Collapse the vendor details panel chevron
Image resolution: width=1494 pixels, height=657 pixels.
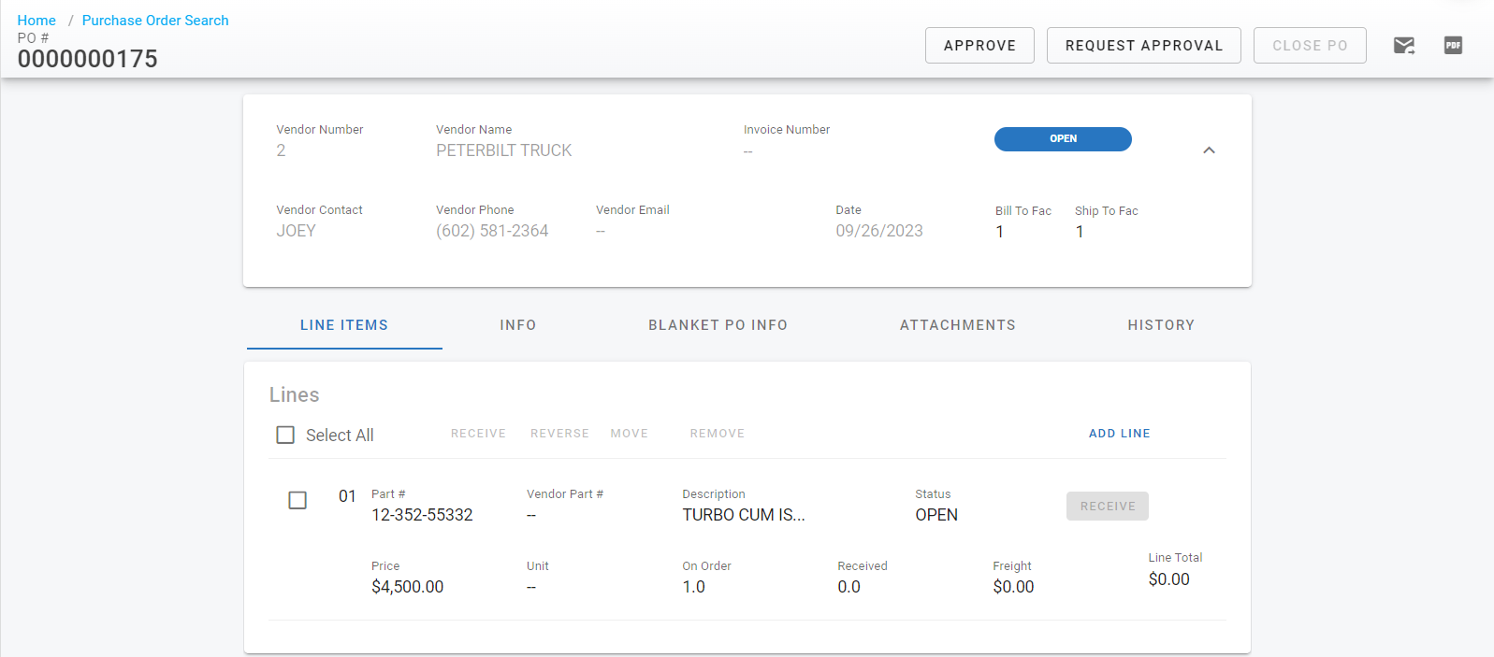click(x=1209, y=150)
